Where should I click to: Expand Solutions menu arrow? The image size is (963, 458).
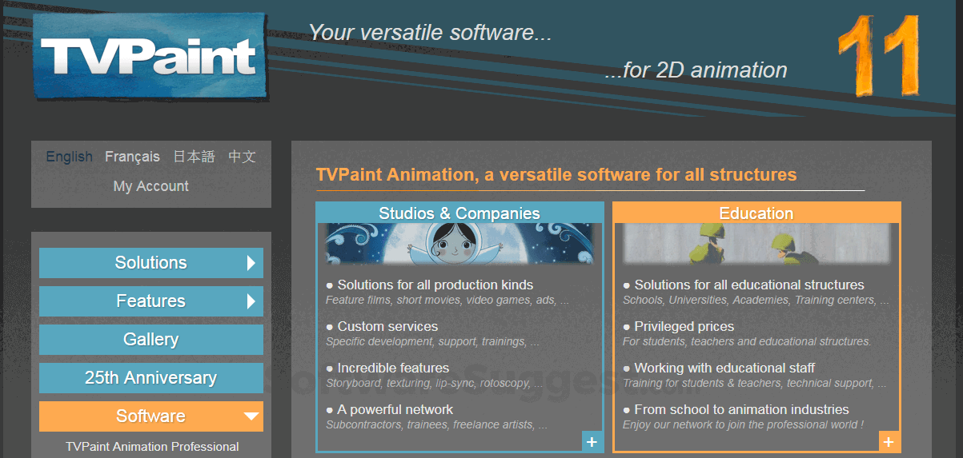pyautogui.click(x=251, y=263)
